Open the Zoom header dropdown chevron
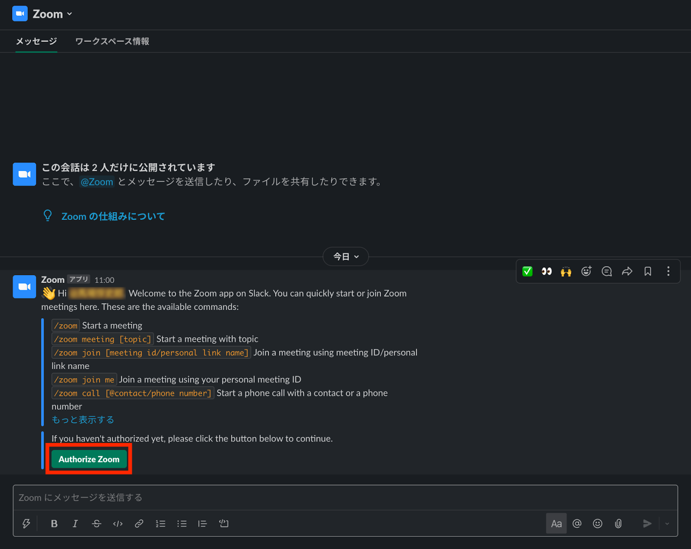The image size is (691, 549). click(x=70, y=14)
